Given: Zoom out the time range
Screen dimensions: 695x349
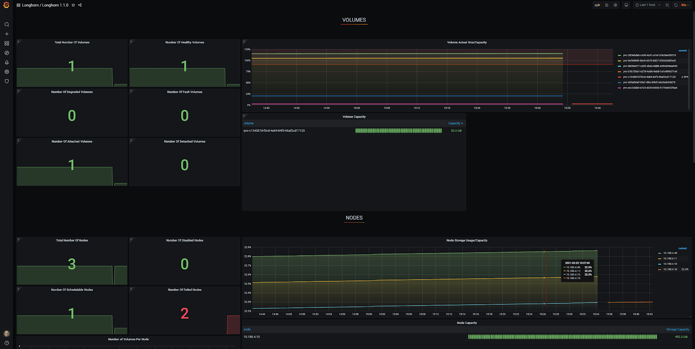Looking at the screenshot, I should click(x=667, y=5).
